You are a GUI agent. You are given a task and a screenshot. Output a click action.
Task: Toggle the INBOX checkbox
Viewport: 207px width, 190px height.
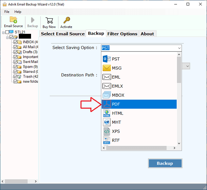(x=15, y=42)
